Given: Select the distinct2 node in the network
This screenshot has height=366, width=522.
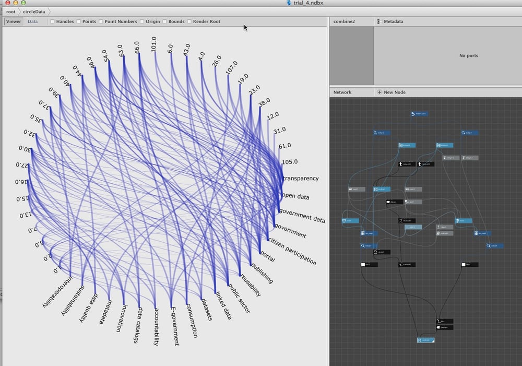Looking at the screenshot, I should pyautogui.click(x=444, y=145).
